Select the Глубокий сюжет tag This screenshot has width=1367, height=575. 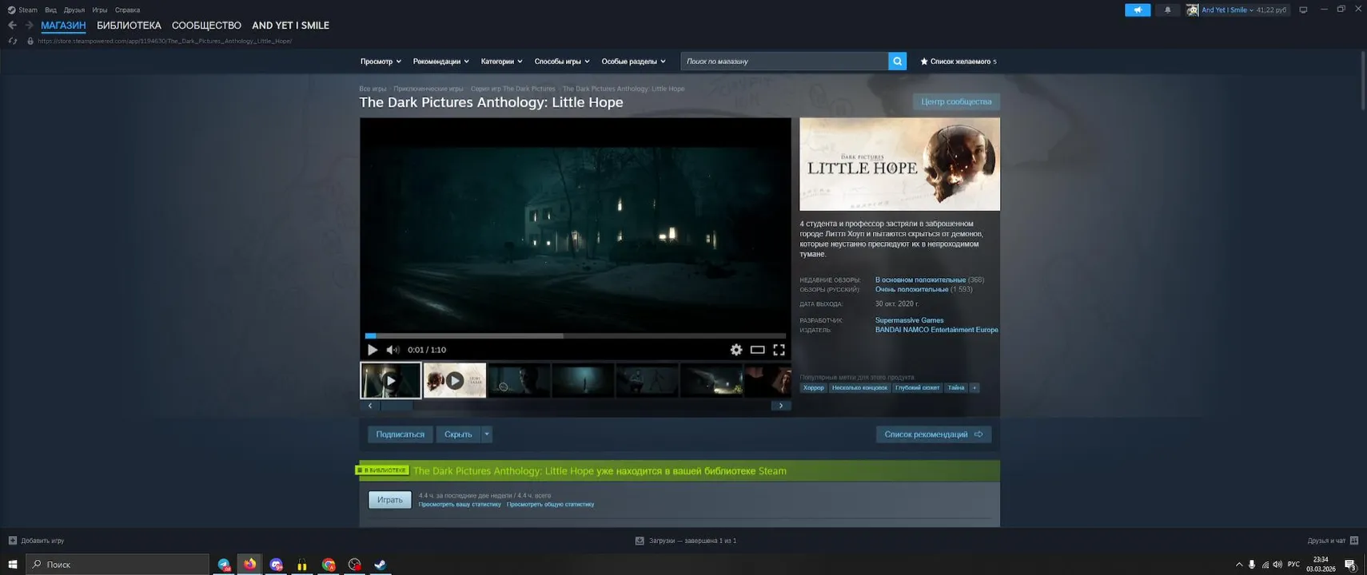pyautogui.click(x=917, y=388)
